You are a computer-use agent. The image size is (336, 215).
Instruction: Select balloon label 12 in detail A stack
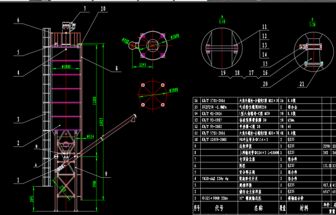point(265,36)
